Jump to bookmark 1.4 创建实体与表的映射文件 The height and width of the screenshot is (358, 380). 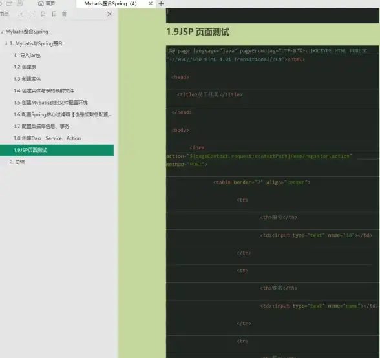coord(44,91)
